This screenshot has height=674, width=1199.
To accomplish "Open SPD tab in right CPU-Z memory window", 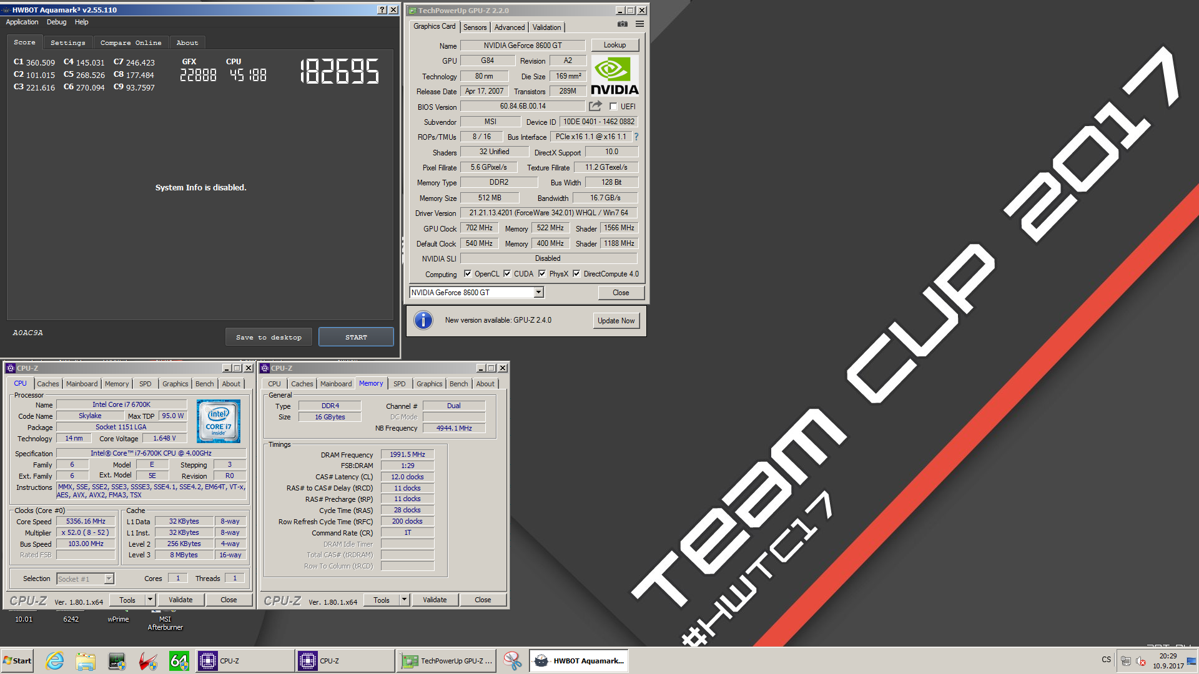I will [399, 384].
